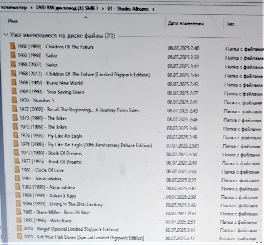This screenshot has width=264, height=245.
Task: Go to Компьютер breadcrumb segment
Action: [14, 8]
